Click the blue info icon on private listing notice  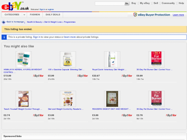coord(4,37)
